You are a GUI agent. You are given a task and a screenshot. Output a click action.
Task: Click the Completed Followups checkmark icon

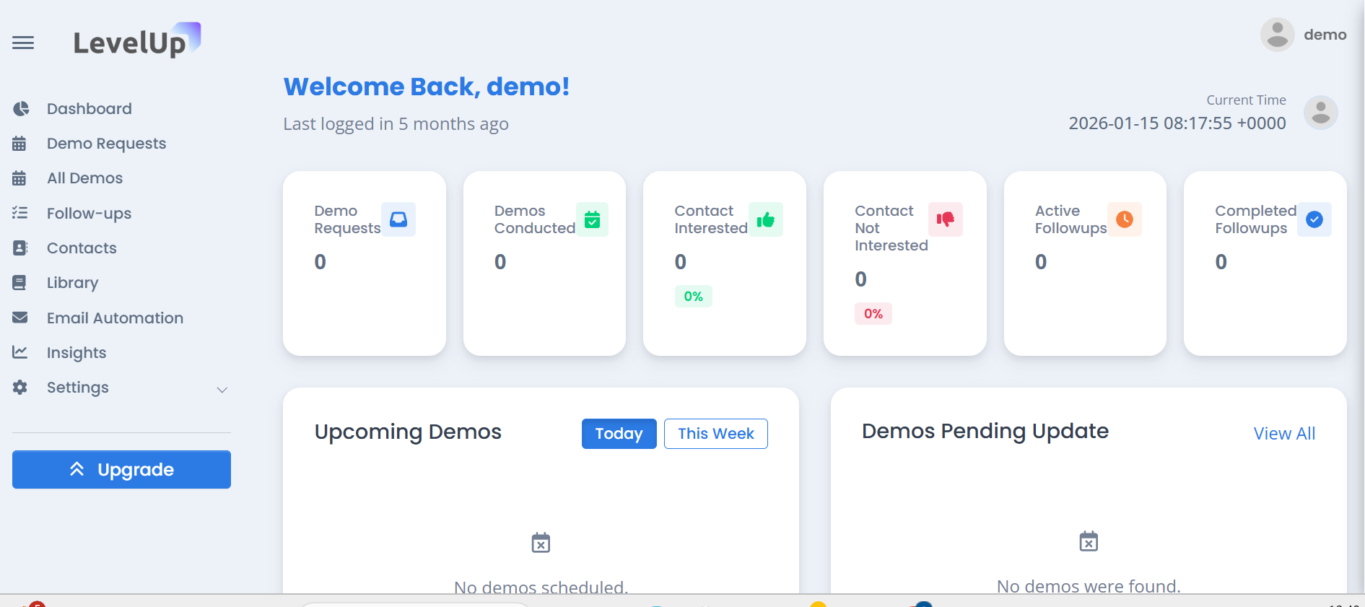(x=1314, y=219)
